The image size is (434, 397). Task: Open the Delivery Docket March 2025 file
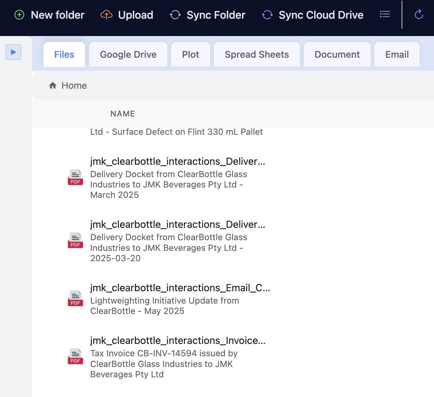[x=178, y=161]
